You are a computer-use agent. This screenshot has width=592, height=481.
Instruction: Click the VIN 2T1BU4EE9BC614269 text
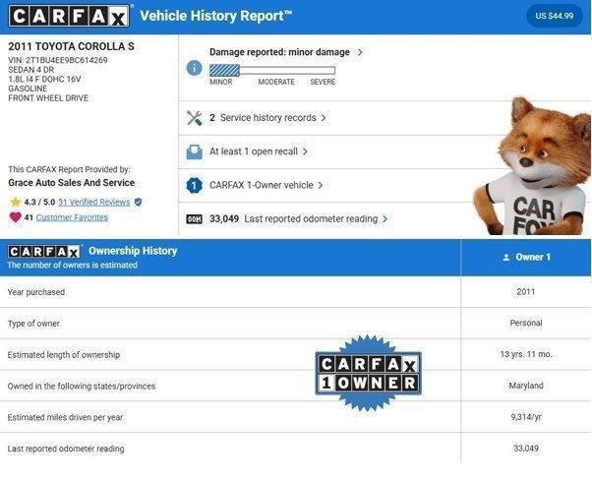[x=58, y=60]
